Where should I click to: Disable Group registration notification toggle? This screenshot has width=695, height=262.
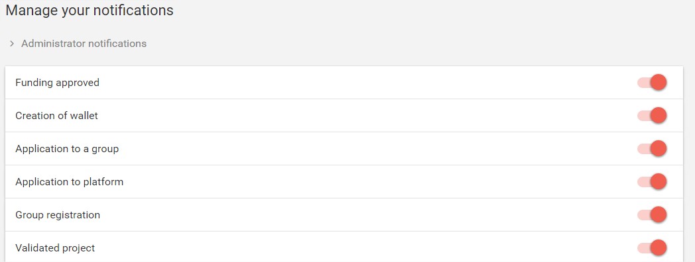tap(652, 214)
